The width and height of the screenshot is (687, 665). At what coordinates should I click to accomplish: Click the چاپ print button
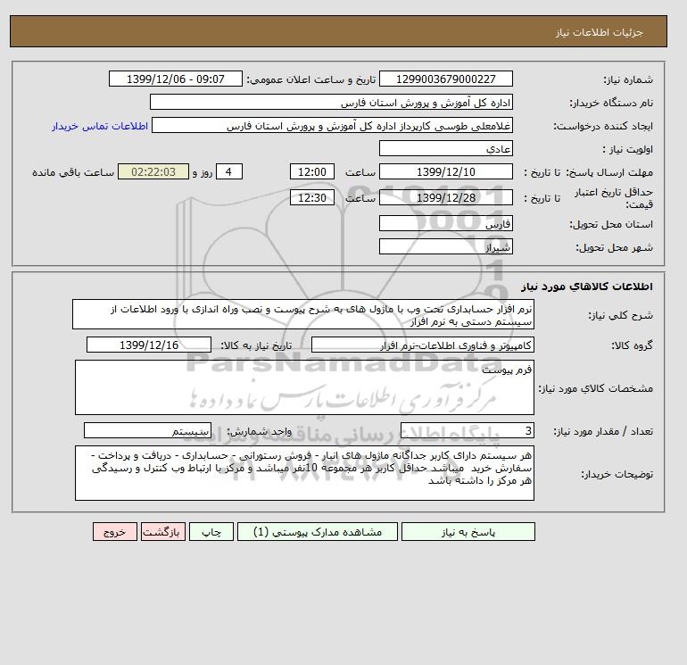(211, 532)
